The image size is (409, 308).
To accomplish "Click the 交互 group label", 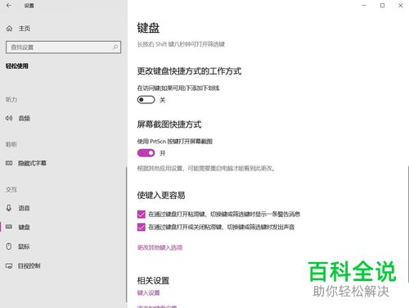I will coord(11,189).
